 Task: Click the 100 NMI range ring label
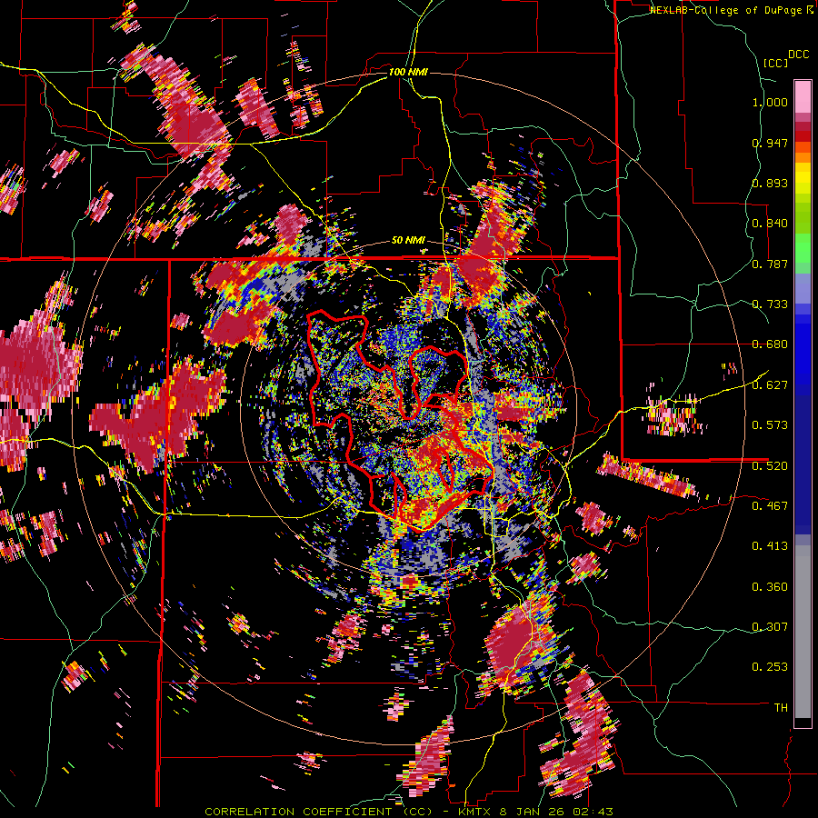(x=408, y=72)
